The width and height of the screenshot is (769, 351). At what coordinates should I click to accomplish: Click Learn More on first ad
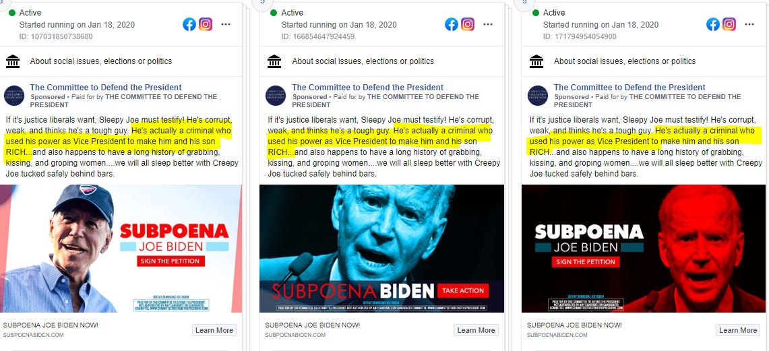(214, 330)
